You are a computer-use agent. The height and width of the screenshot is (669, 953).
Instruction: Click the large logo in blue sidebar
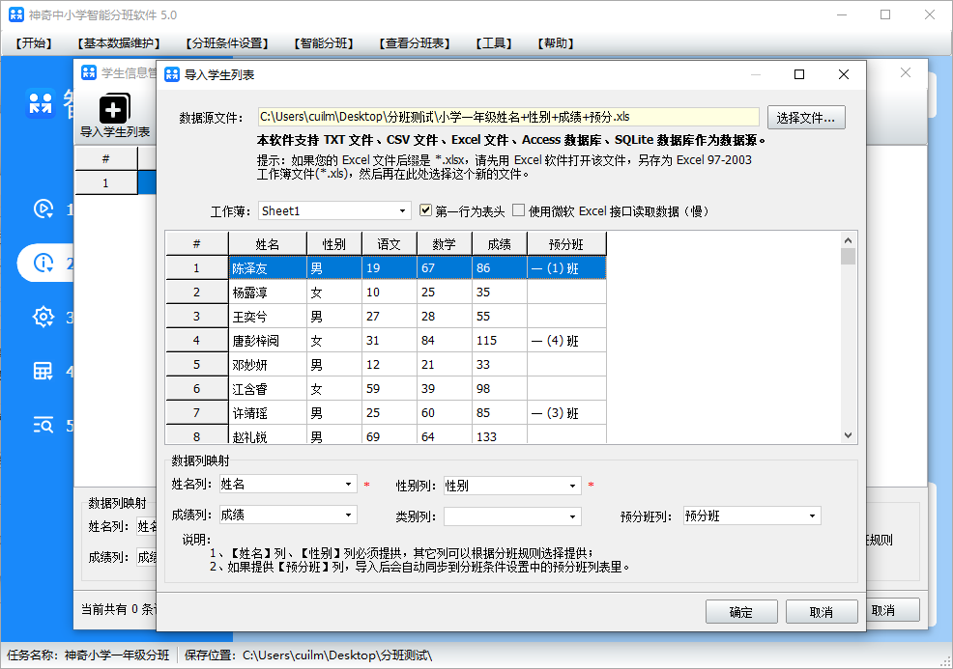41,103
